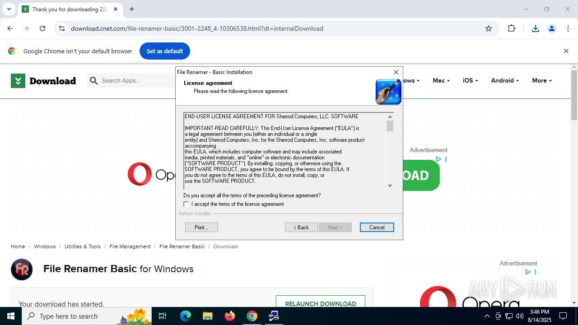Open a new Chrome tab
The height and width of the screenshot is (325, 578).
132,9
